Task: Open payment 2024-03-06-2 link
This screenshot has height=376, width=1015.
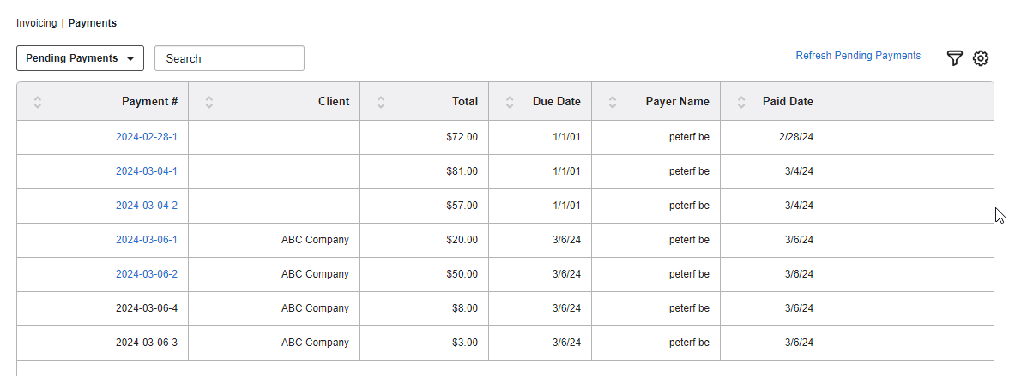Action: click(147, 274)
